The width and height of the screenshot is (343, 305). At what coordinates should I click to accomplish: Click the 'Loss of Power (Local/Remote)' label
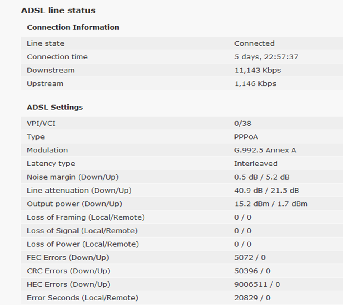point(83,244)
